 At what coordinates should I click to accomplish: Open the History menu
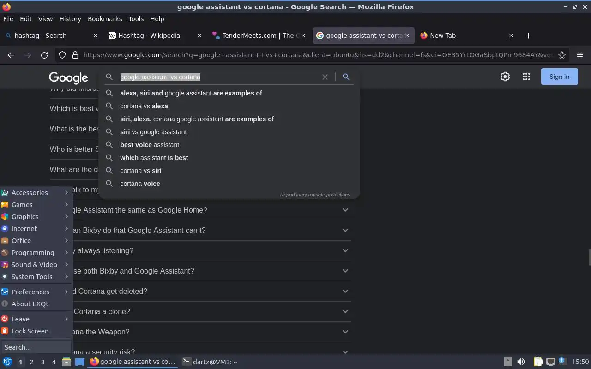click(x=70, y=19)
